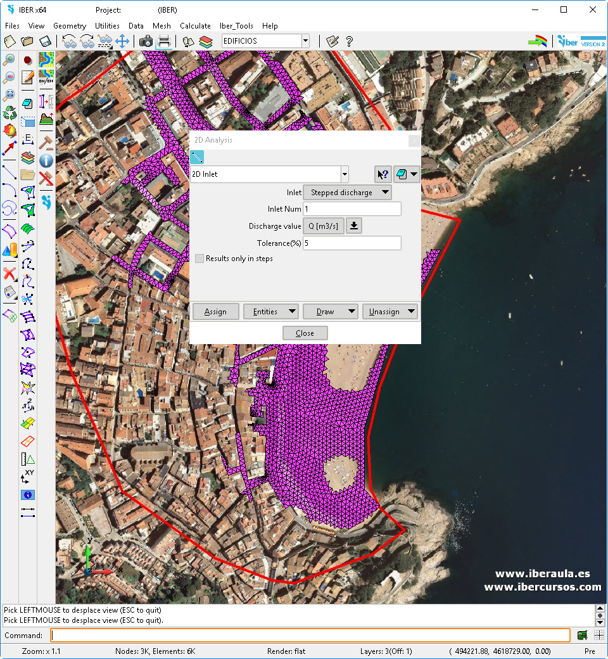
Task: Click the Q [m3/s] discharge value button
Action: coord(323,226)
